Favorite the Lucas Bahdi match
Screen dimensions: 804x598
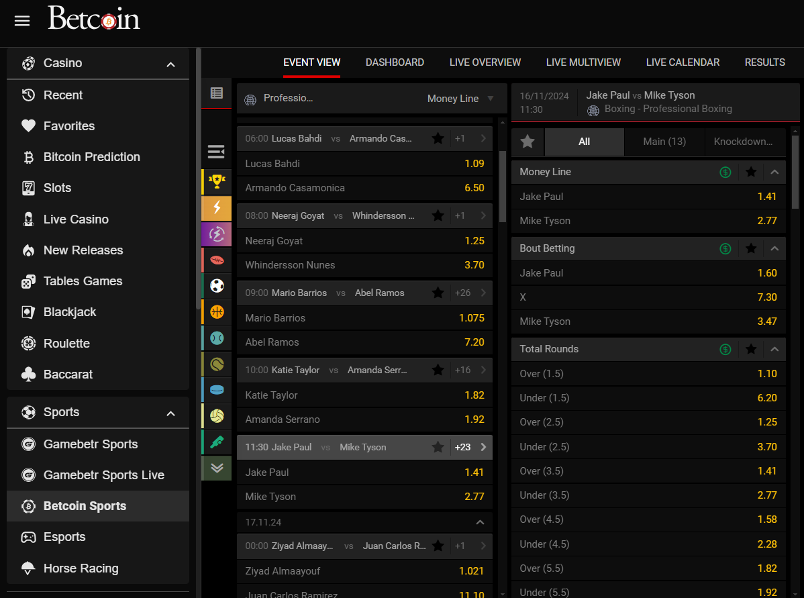coord(438,138)
